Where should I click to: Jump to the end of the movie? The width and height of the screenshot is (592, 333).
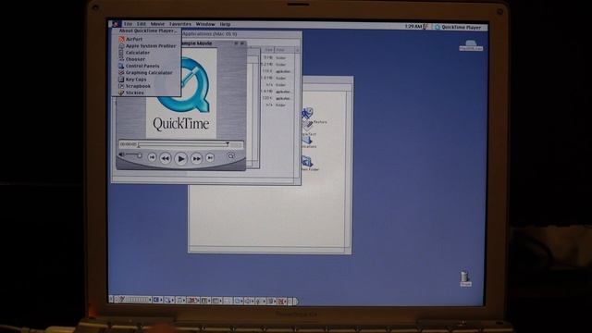(210, 157)
